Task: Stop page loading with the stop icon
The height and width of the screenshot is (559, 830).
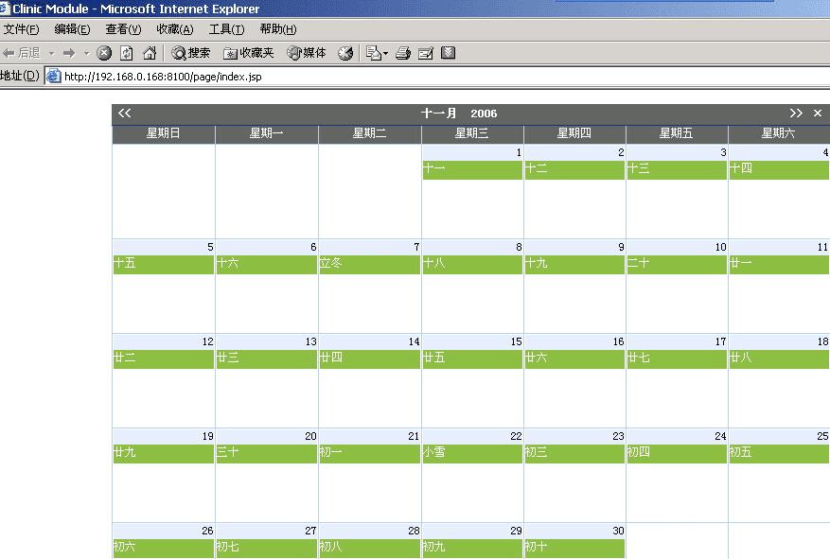Action: tap(104, 53)
